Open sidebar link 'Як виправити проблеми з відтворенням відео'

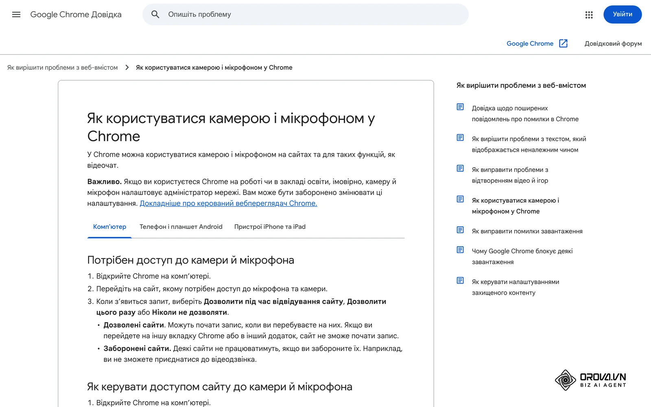click(x=510, y=175)
